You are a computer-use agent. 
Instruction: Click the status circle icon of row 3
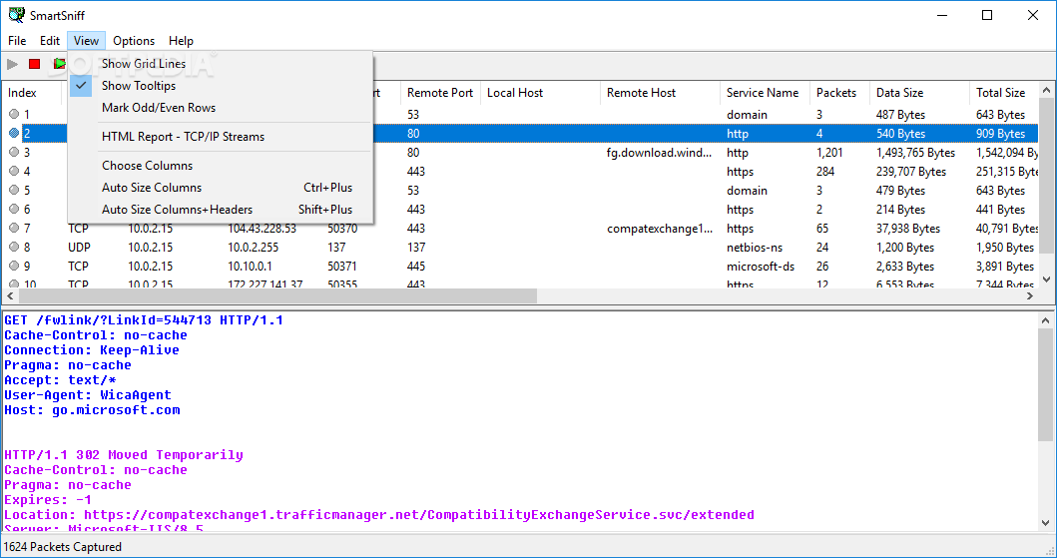coord(14,152)
